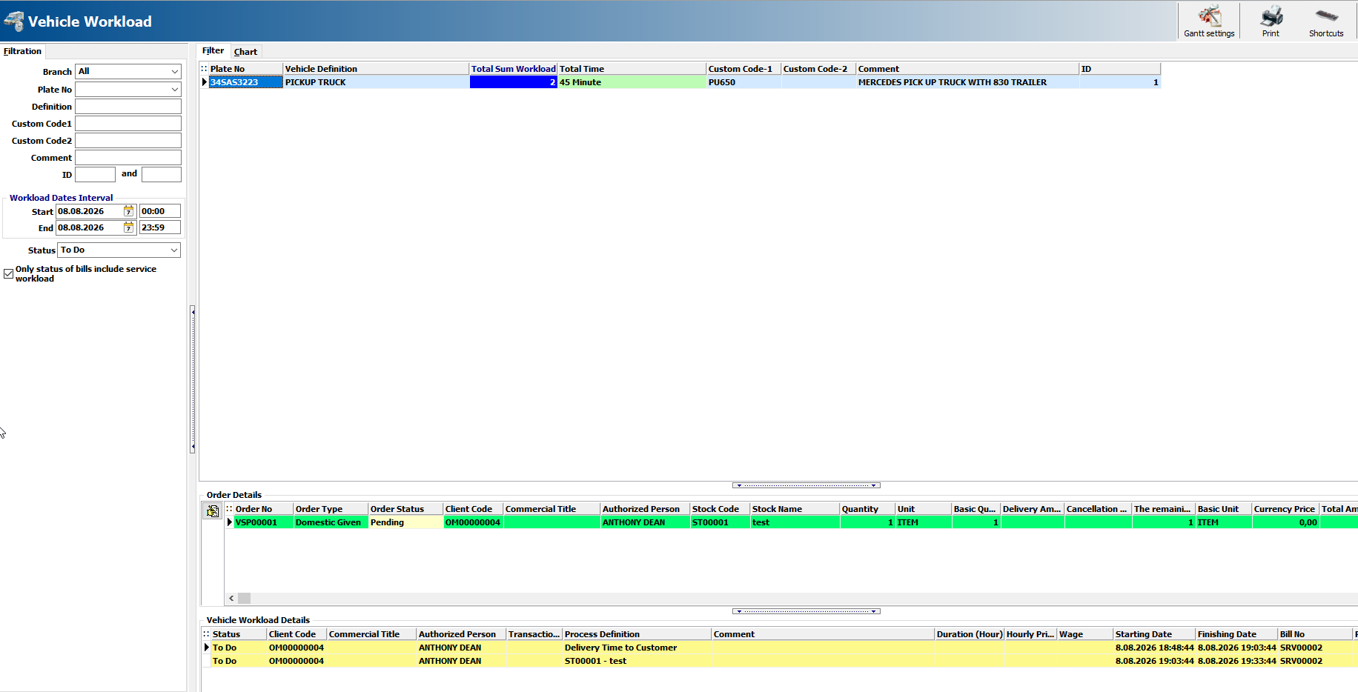Open the Shortcuts toolbar icon

[x=1326, y=21]
